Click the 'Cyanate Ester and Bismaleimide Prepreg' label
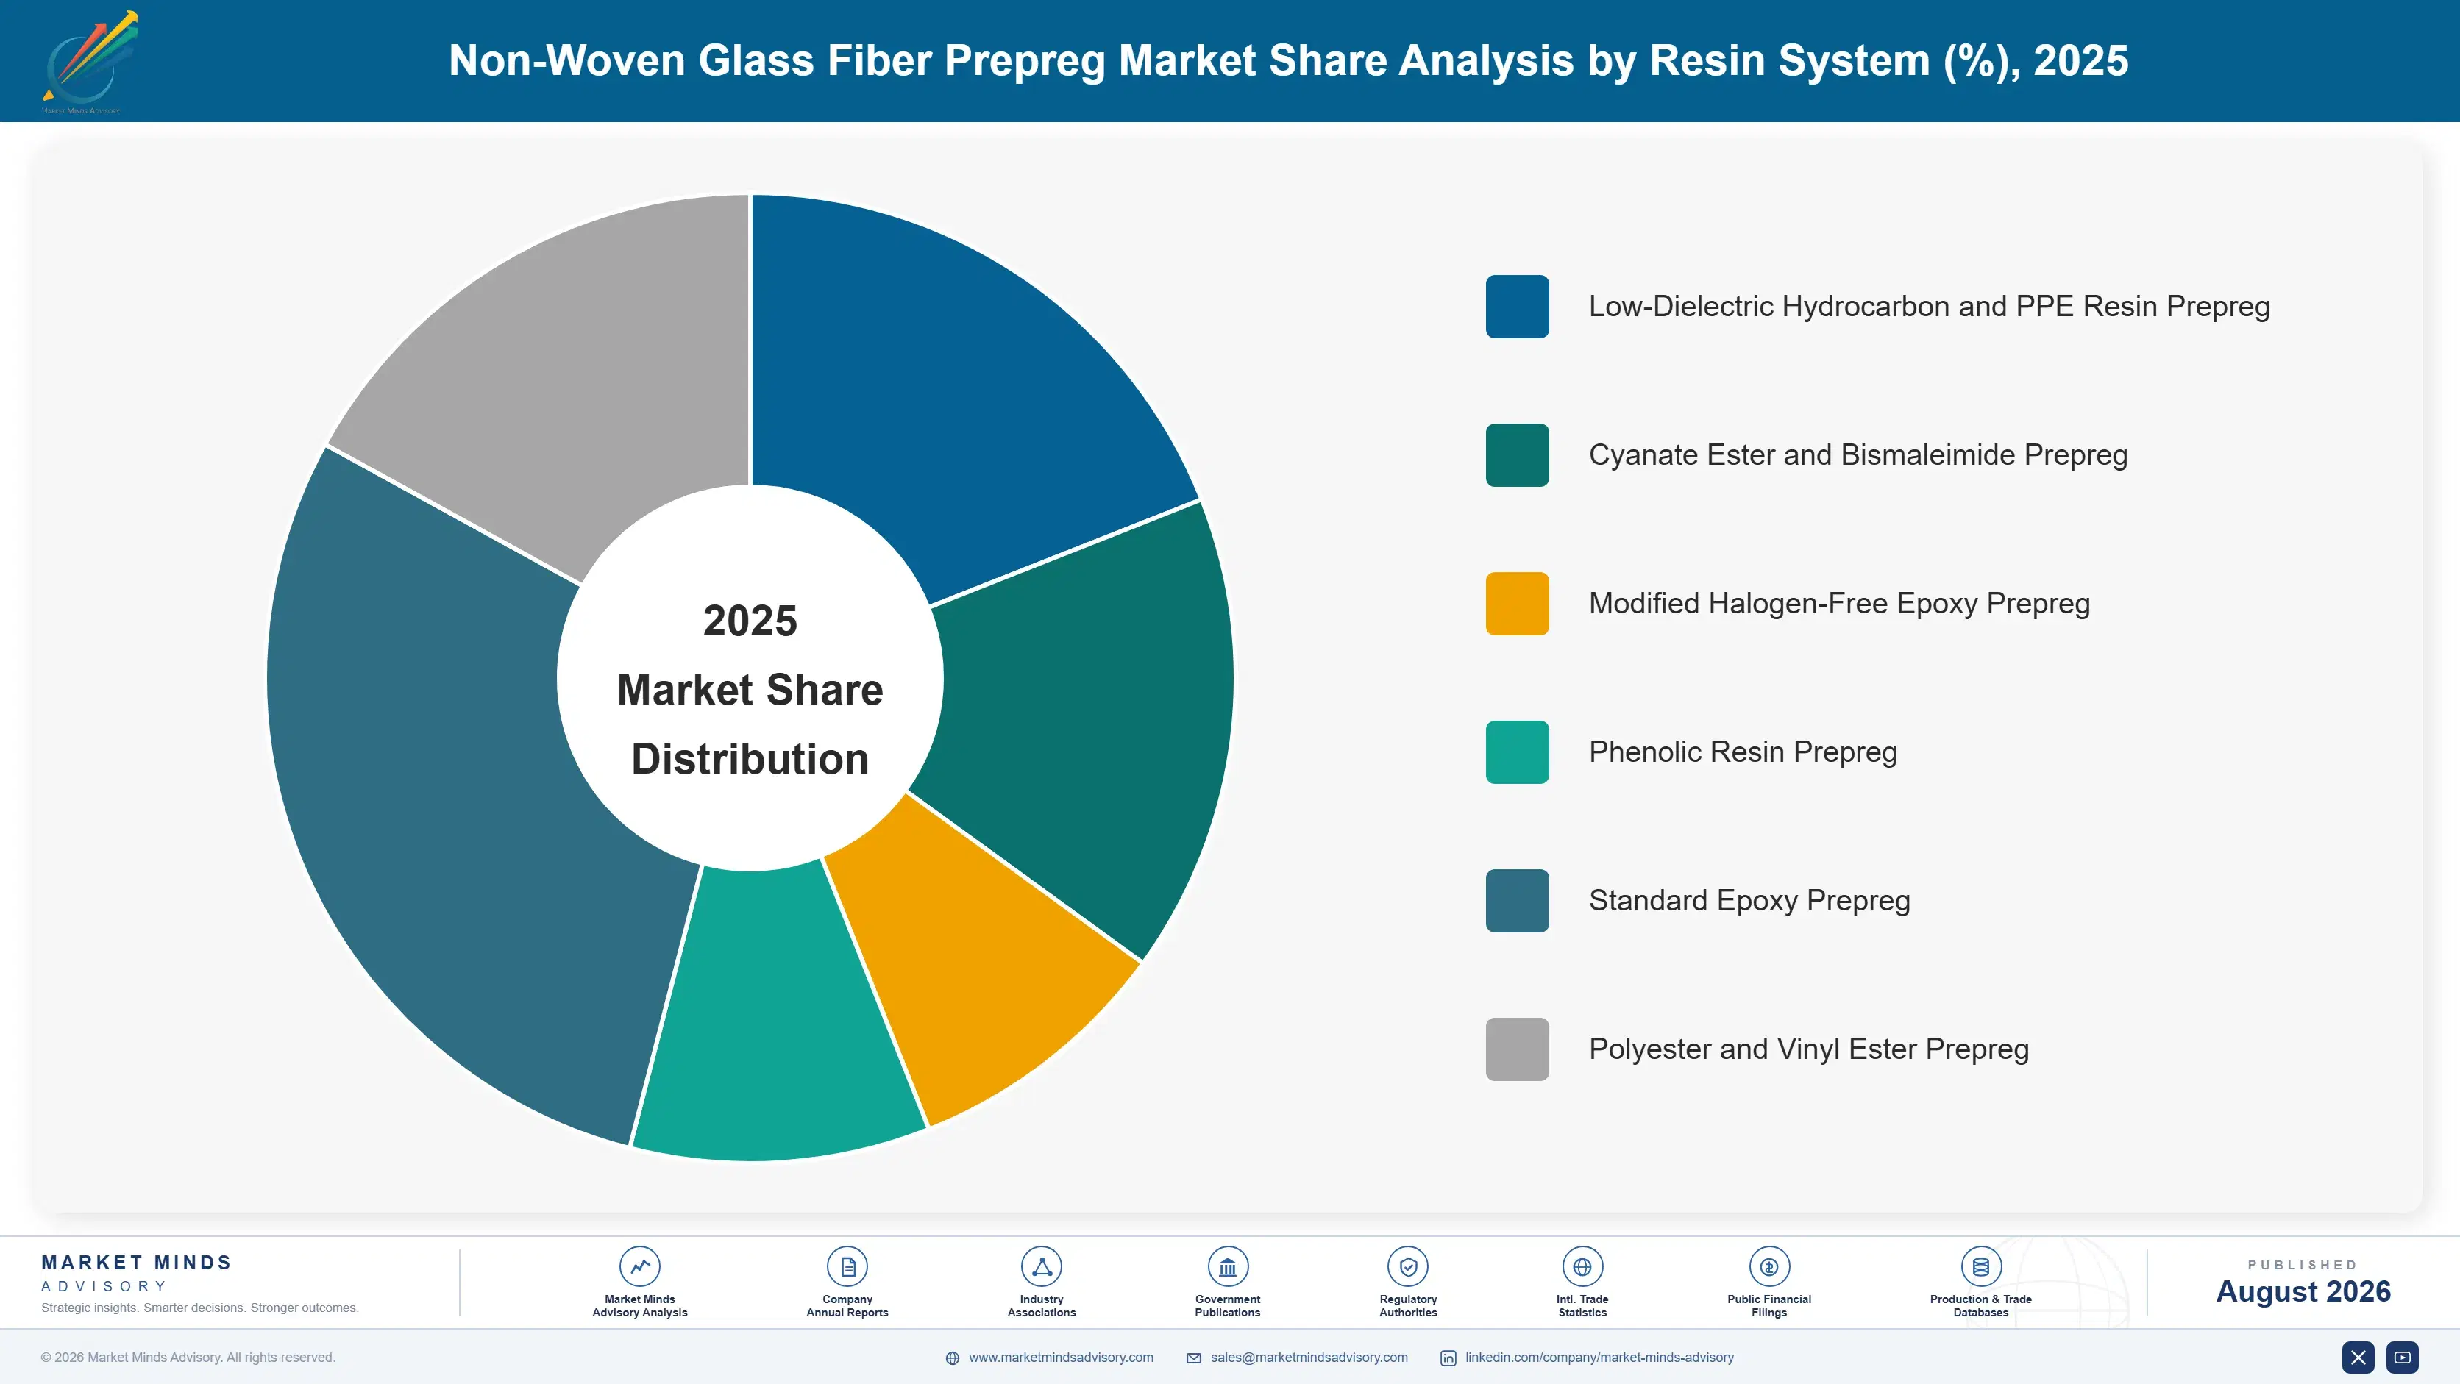Image resolution: width=2460 pixels, height=1384 pixels. coord(1858,455)
